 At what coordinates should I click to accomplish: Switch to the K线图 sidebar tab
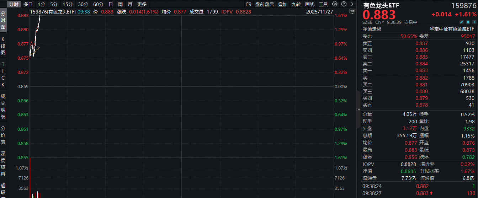3,46
